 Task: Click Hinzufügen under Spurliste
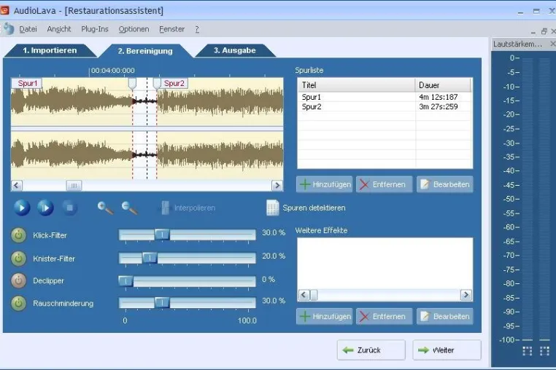pyautogui.click(x=325, y=184)
